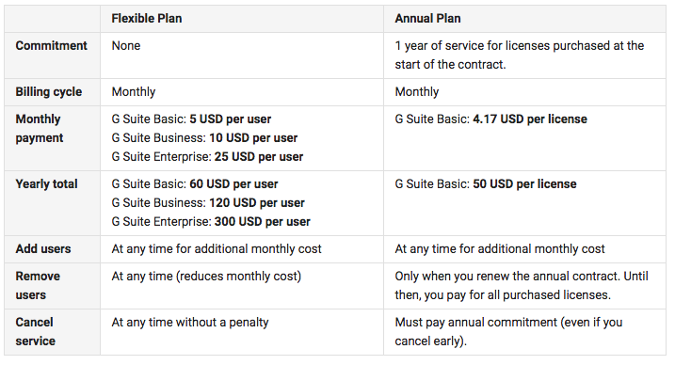
Task: Click the Flexible Plan column header
Action: pyautogui.click(x=146, y=19)
